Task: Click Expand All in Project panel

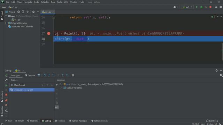Action: point(23,12)
